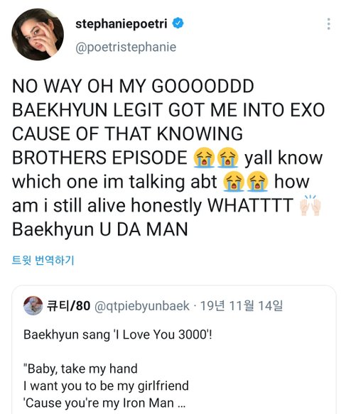Open the quoted tweet date 19년 11월 14일
The width and height of the screenshot is (341, 414).
tap(242, 306)
